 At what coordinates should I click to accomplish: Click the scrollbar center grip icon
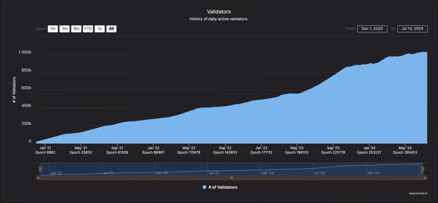[232, 178]
